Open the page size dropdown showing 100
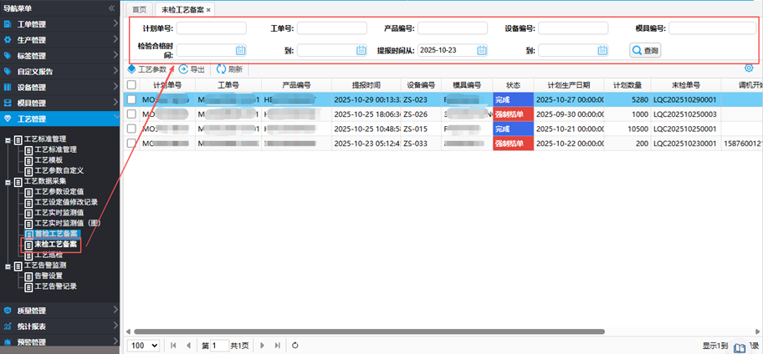This screenshot has width=763, height=354. (x=142, y=345)
